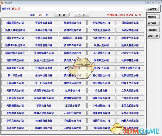The height and width of the screenshot is (136, 162).
Task: Choose keyword 爱心新款连衣裙
Action: pos(101,75)
